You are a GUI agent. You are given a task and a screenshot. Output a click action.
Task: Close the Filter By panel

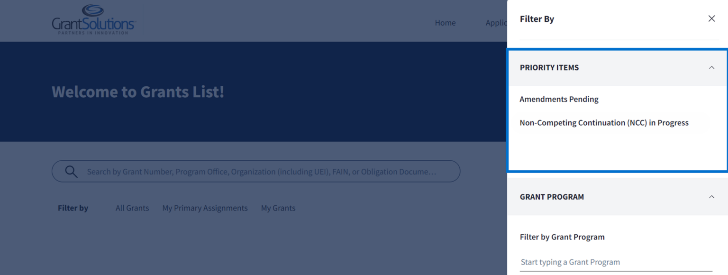pyautogui.click(x=711, y=18)
